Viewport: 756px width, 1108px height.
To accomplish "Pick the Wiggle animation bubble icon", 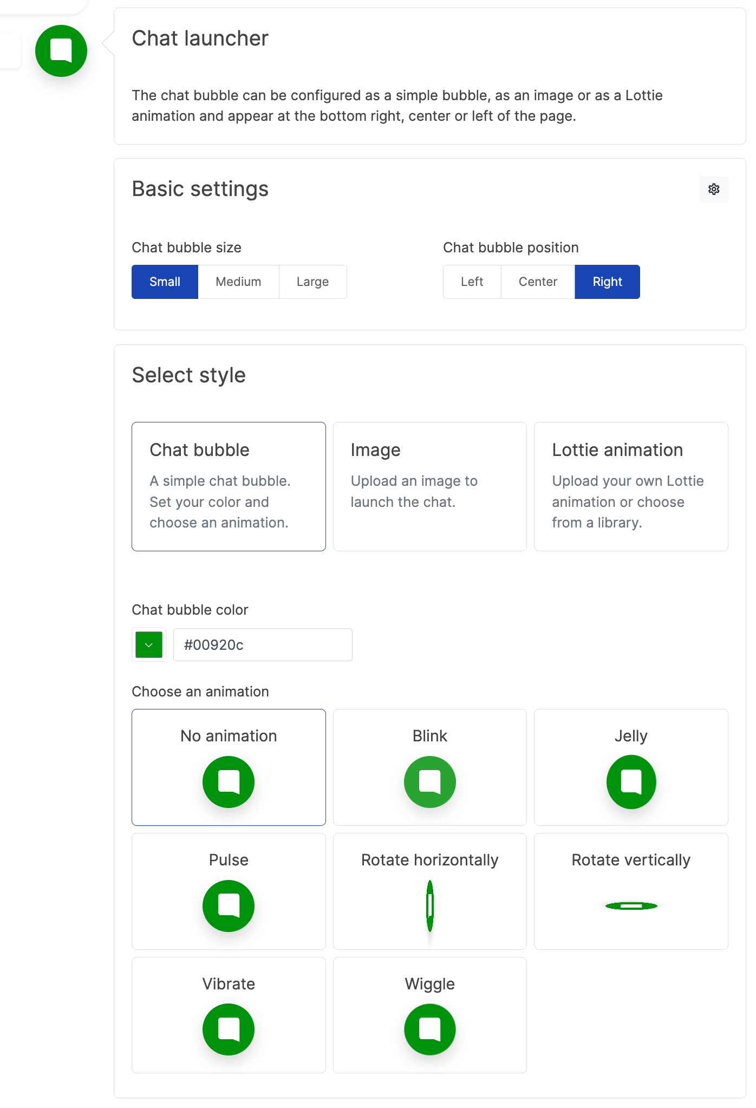I will [x=429, y=1029].
